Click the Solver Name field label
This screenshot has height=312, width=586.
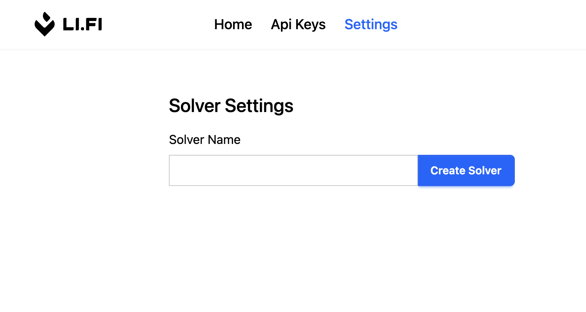point(205,139)
